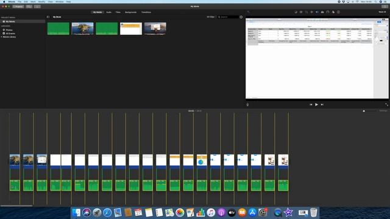The image size is (390, 219).
Task: Select the media thumbnail showing a dialog window
Action: point(155,29)
